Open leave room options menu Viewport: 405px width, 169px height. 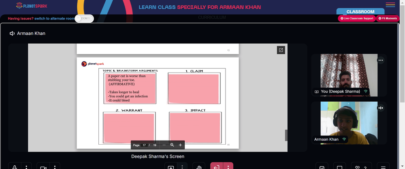click(228, 167)
